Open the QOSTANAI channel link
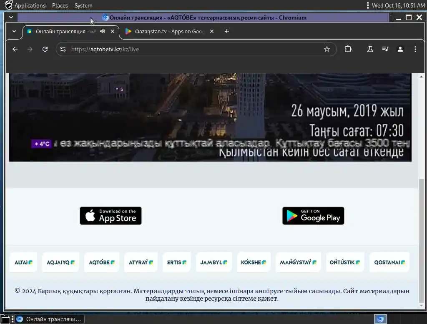 (389, 262)
